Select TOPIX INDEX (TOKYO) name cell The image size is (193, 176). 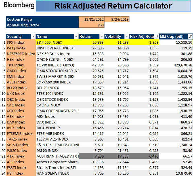click(x=57, y=65)
